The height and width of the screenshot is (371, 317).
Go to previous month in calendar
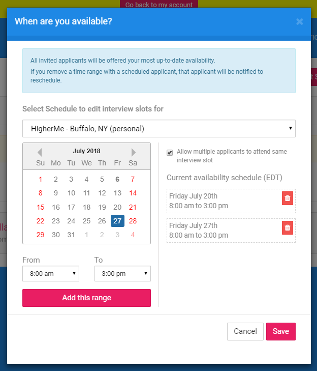click(40, 152)
